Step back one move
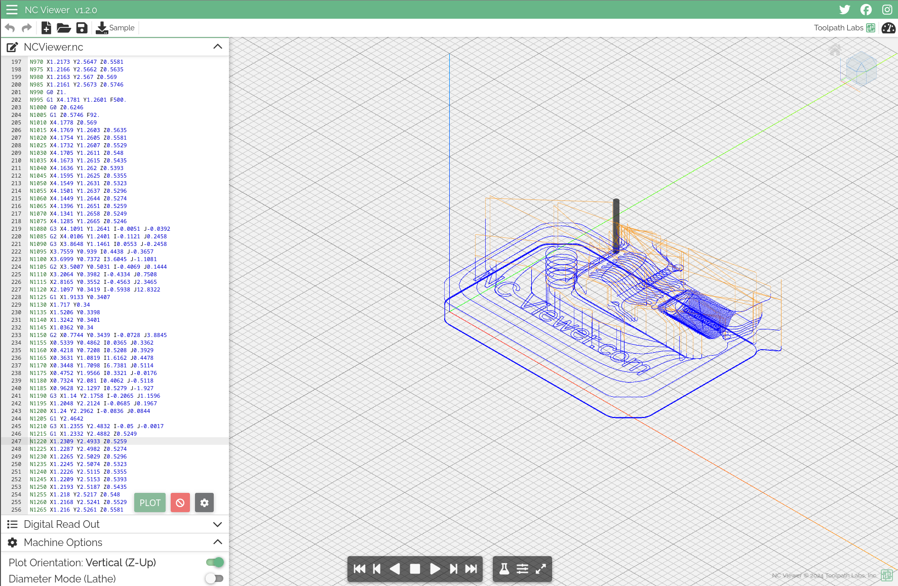Image resolution: width=898 pixels, height=586 pixels. (x=377, y=569)
